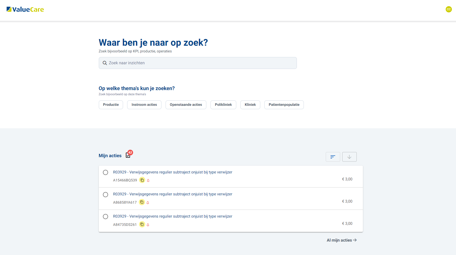Choose the Productie theme chip
Viewport: 456px width, 255px height.
[x=111, y=105]
